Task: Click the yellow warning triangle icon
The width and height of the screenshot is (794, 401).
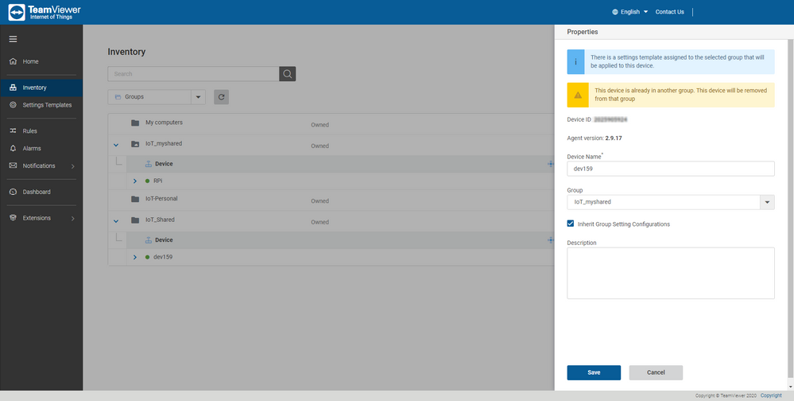Action: click(578, 95)
